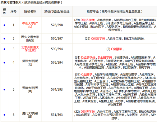The width and height of the screenshot is (157, 122).
Task: Open the 中山大学[广东] link
Action: coord(30,25)
